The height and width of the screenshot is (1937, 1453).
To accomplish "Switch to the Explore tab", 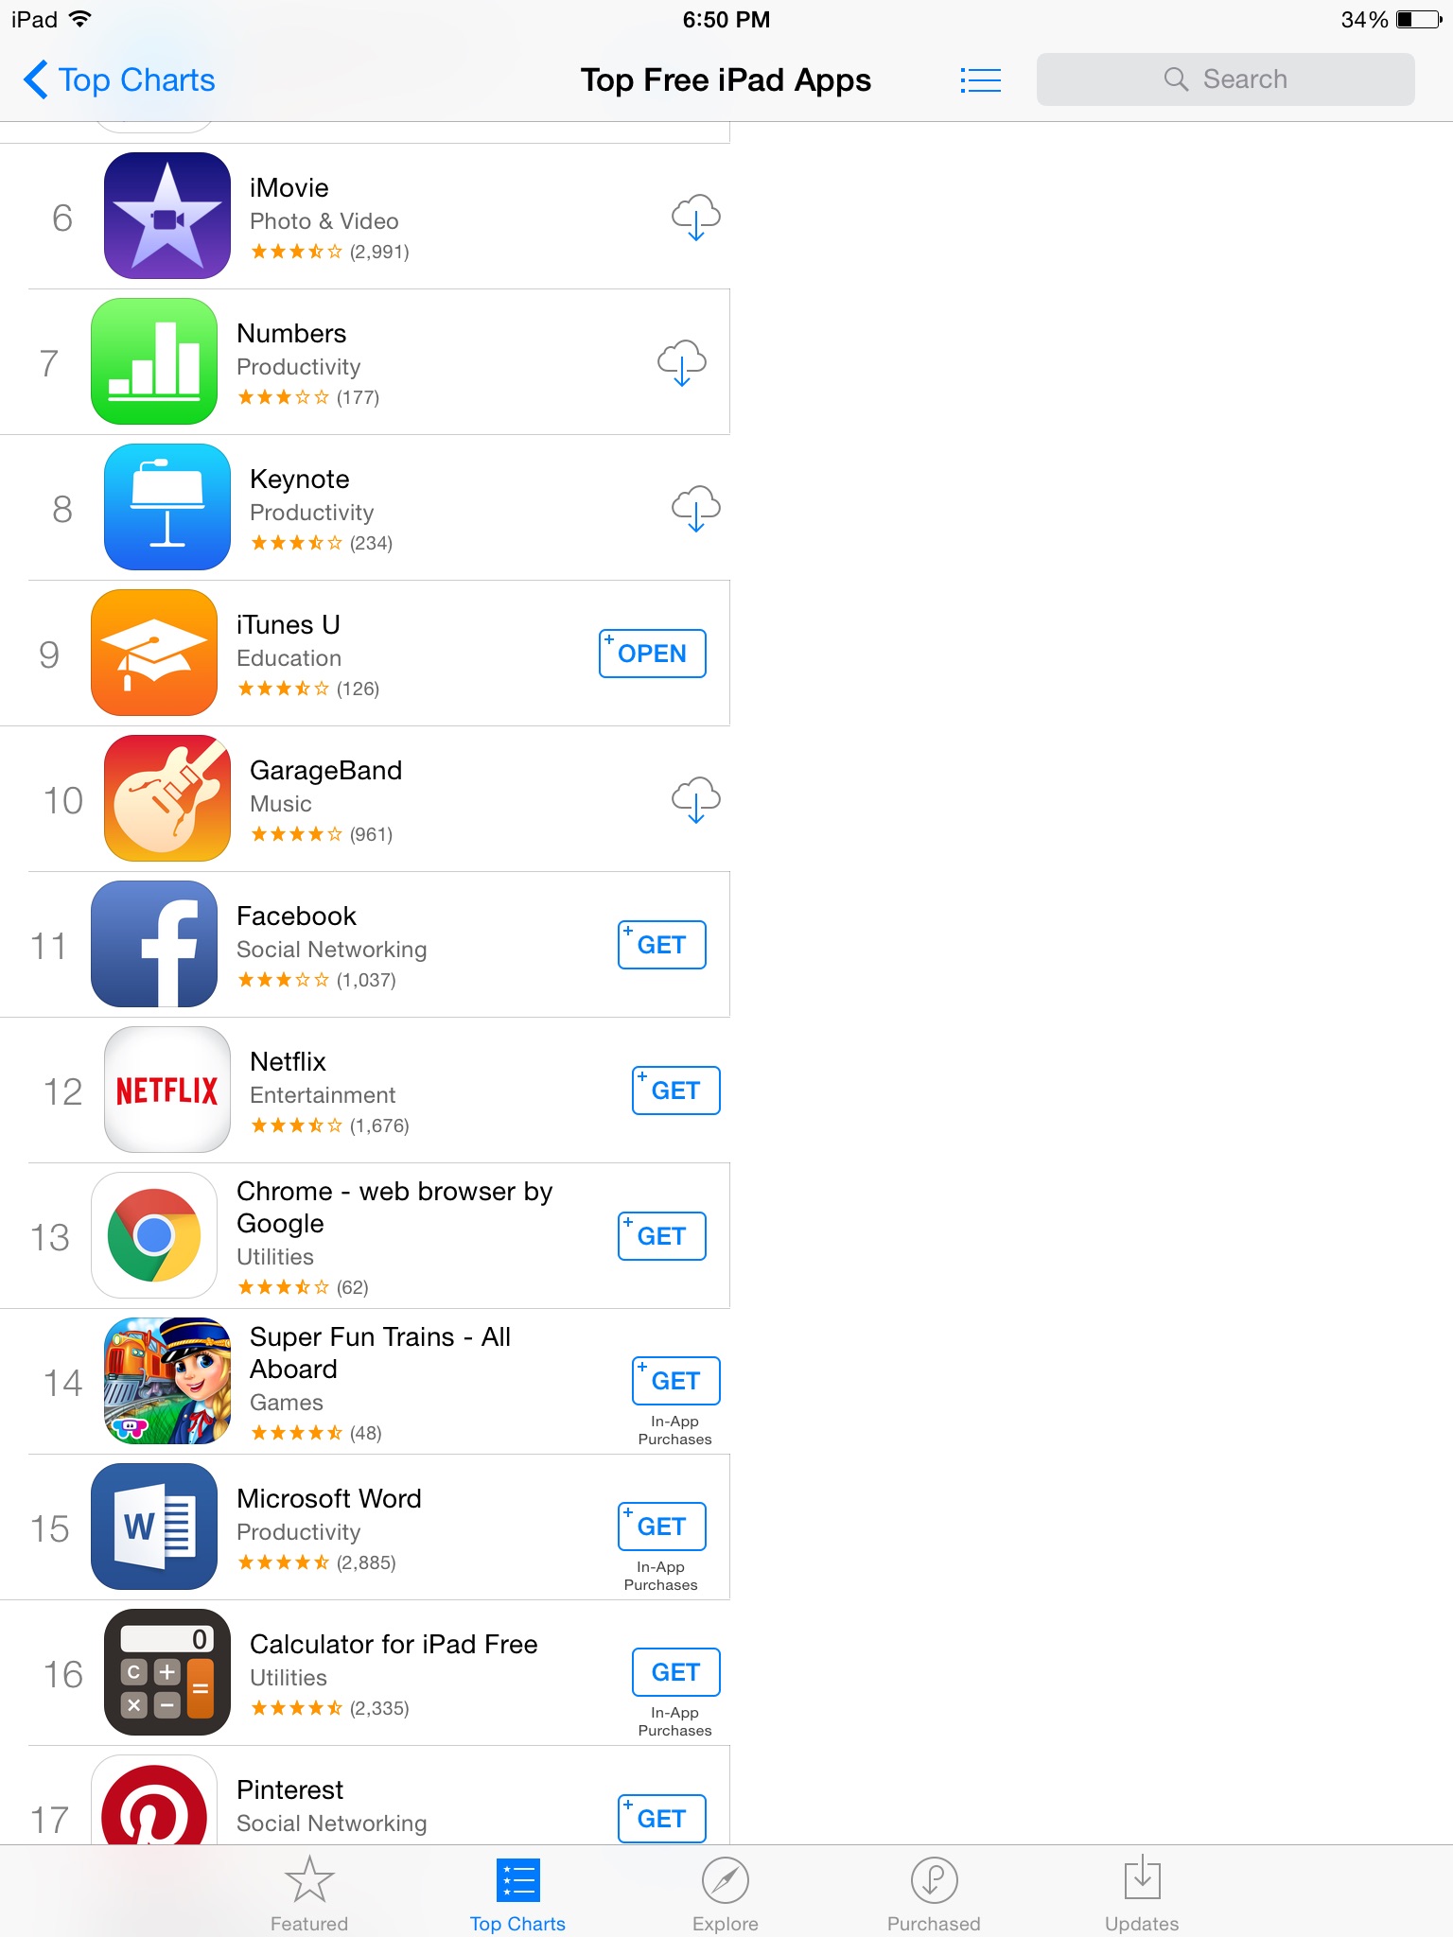I will [726, 1893].
